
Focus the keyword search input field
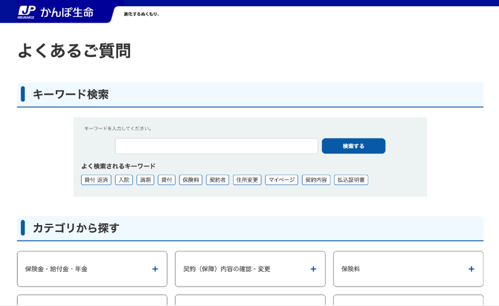click(217, 146)
